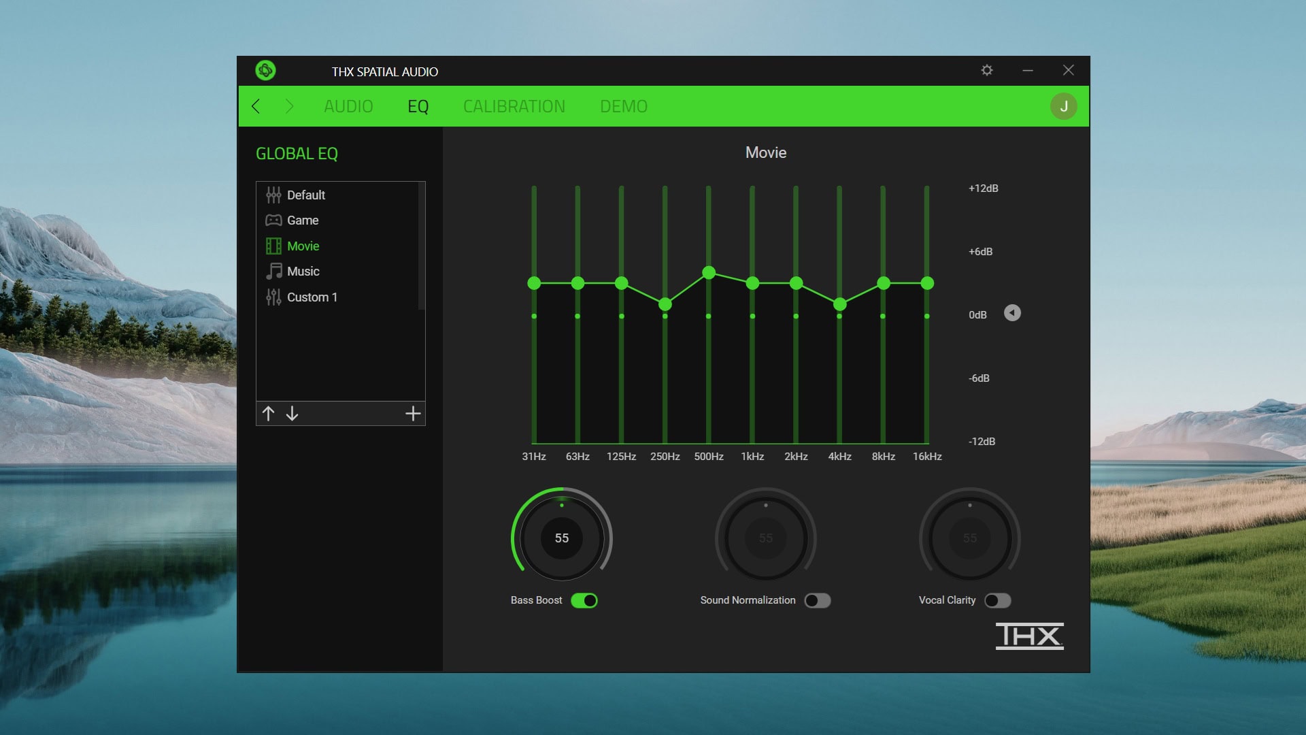This screenshot has width=1306, height=735.
Task: Add a new EQ preset with the plus icon
Action: [x=413, y=413]
